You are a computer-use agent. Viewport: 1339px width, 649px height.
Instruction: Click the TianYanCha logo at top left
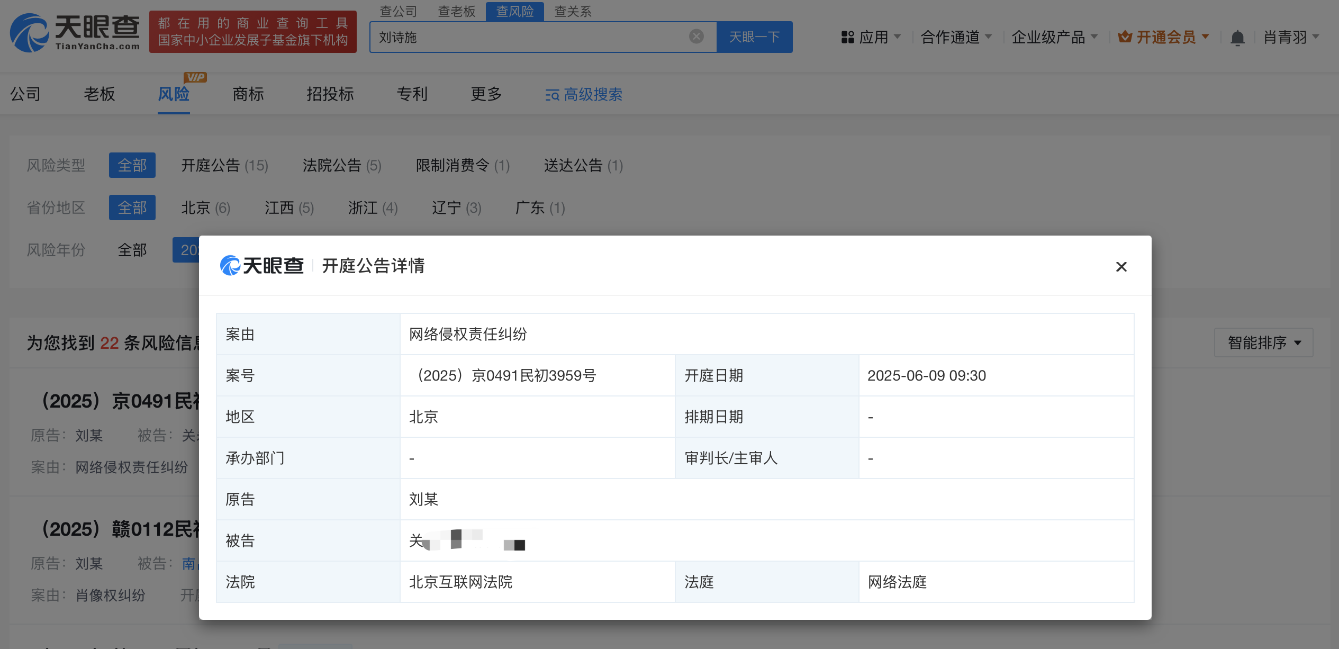[x=75, y=33]
